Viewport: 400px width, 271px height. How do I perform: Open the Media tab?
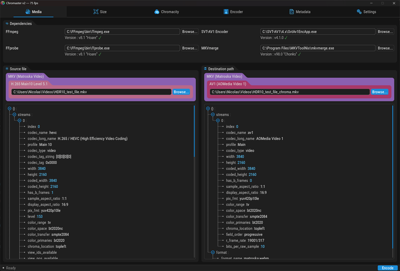[x=33, y=12]
